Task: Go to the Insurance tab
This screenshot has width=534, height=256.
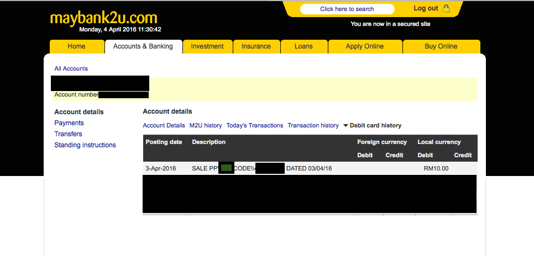Action: click(x=256, y=46)
